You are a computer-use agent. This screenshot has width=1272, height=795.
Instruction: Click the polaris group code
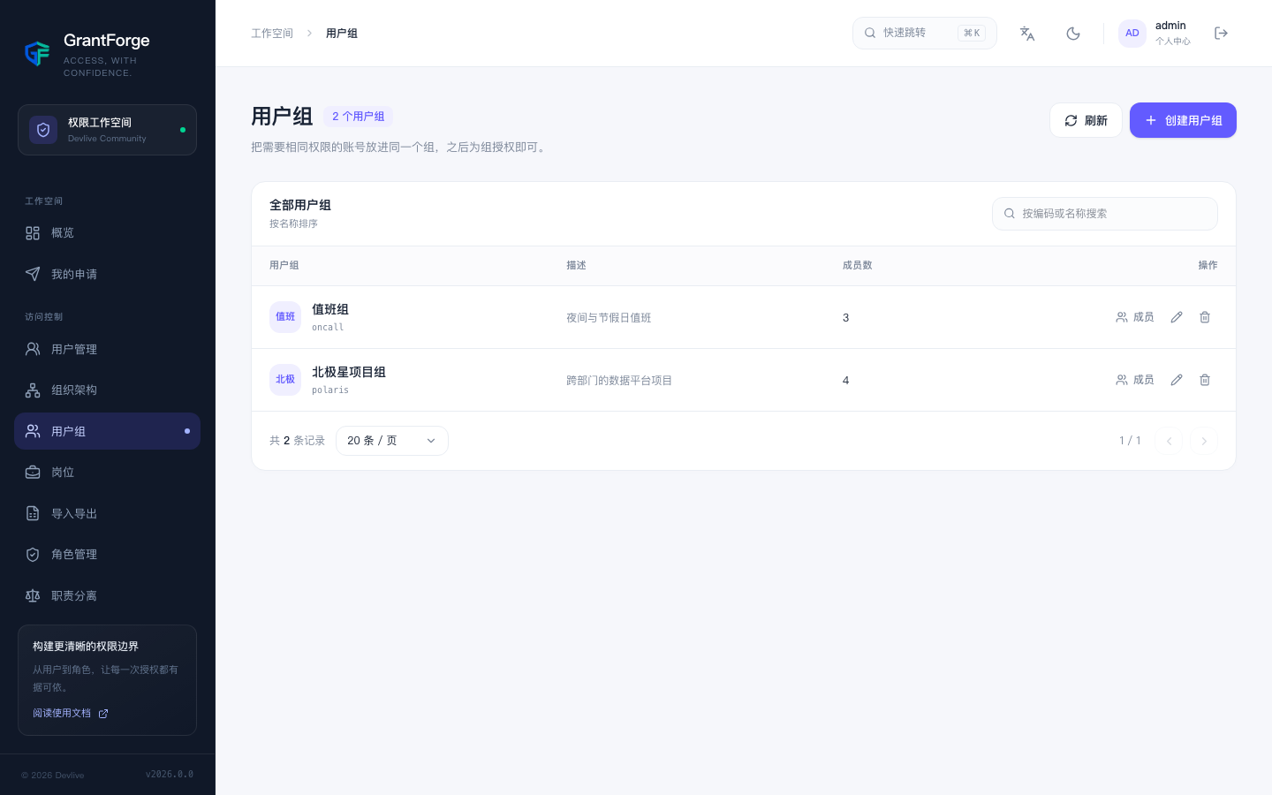coord(330,390)
